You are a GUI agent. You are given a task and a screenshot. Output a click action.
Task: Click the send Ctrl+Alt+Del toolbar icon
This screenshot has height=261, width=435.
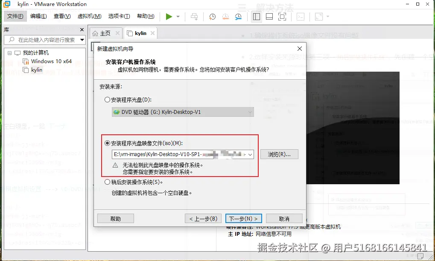194,17
